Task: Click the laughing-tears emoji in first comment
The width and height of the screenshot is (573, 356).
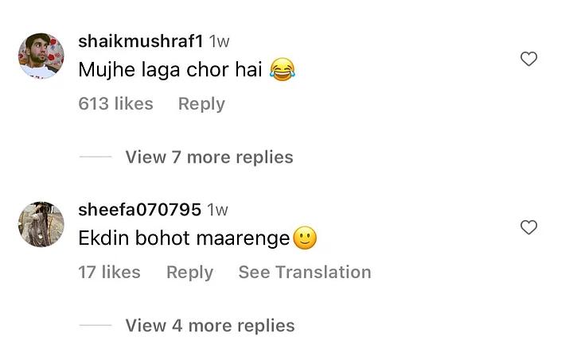Action: point(283,69)
